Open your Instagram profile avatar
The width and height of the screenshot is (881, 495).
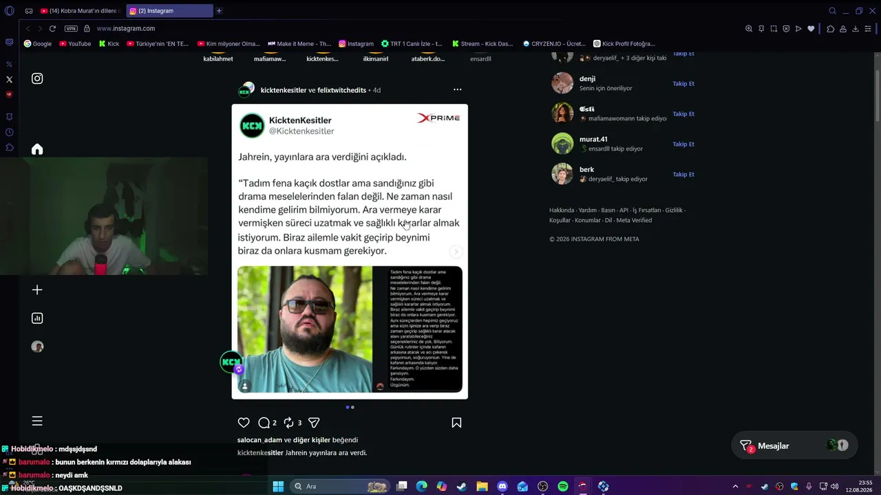(x=37, y=346)
